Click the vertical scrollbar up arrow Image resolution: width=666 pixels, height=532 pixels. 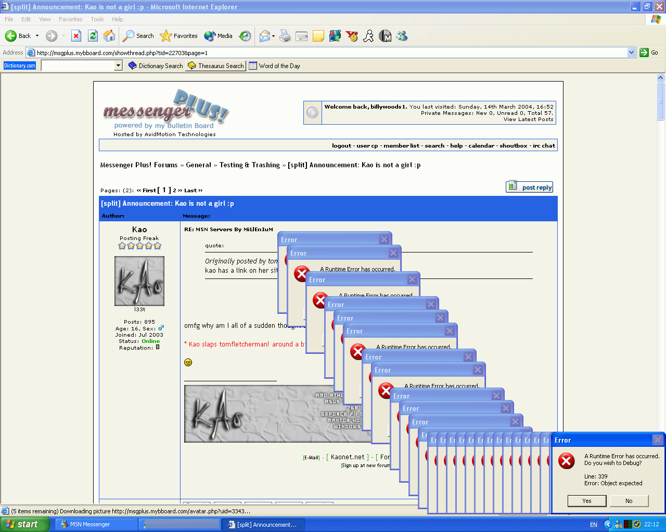pyautogui.click(x=661, y=77)
